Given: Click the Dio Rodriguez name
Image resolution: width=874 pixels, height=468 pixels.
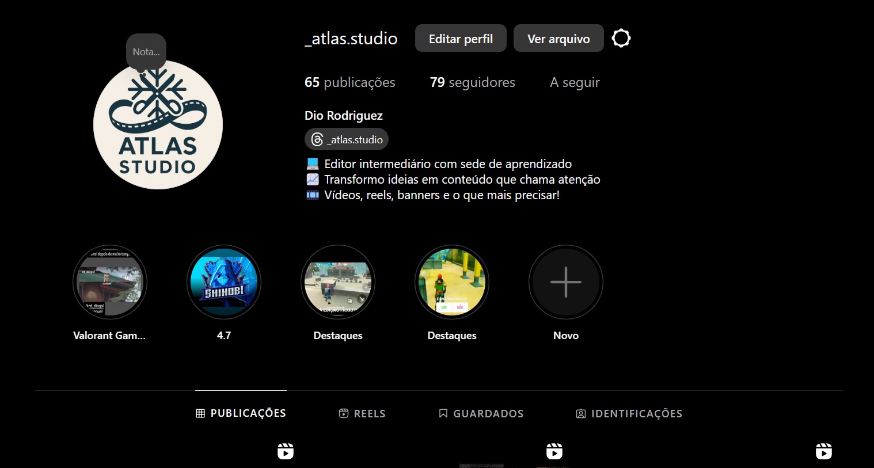Looking at the screenshot, I should point(344,116).
